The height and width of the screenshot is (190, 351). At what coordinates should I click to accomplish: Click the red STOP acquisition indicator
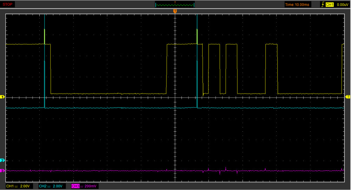click(x=8, y=5)
